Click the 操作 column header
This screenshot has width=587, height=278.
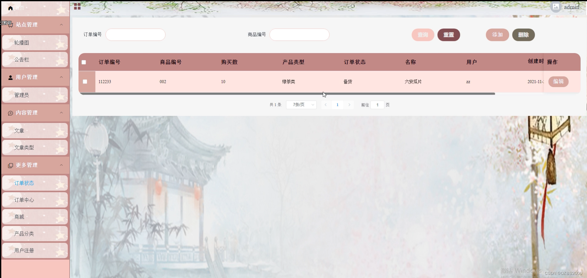tap(552, 62)
